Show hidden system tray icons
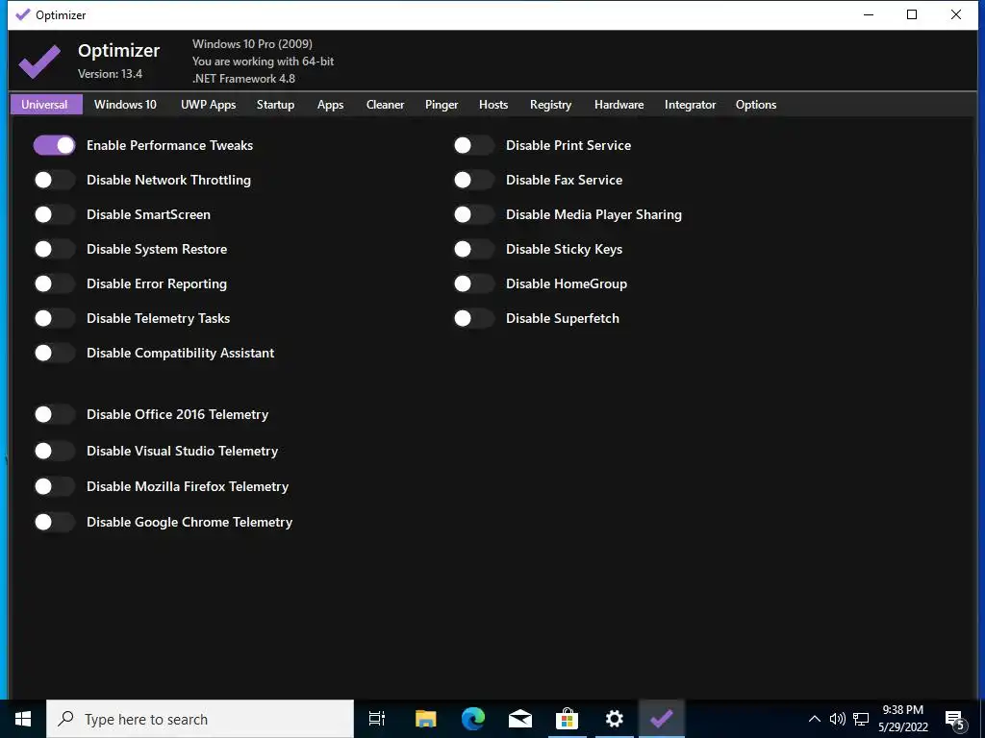The image size is (985, 738). tap(814, 719)
